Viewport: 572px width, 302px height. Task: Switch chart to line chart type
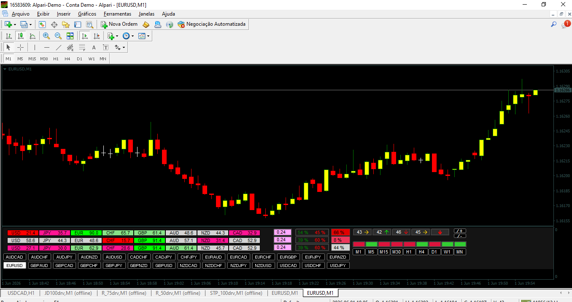click(x=32, y=36)
